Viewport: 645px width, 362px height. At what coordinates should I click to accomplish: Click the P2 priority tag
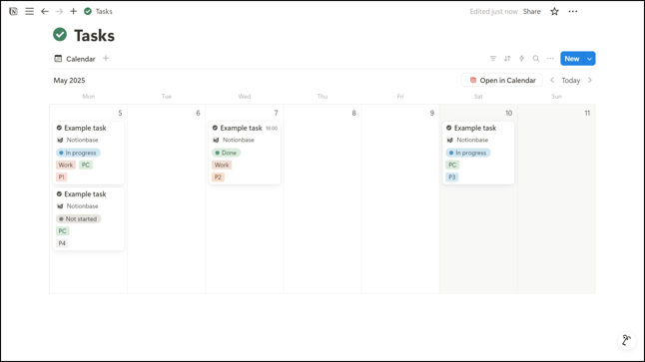pyautogui.click(x=218, y=178)
